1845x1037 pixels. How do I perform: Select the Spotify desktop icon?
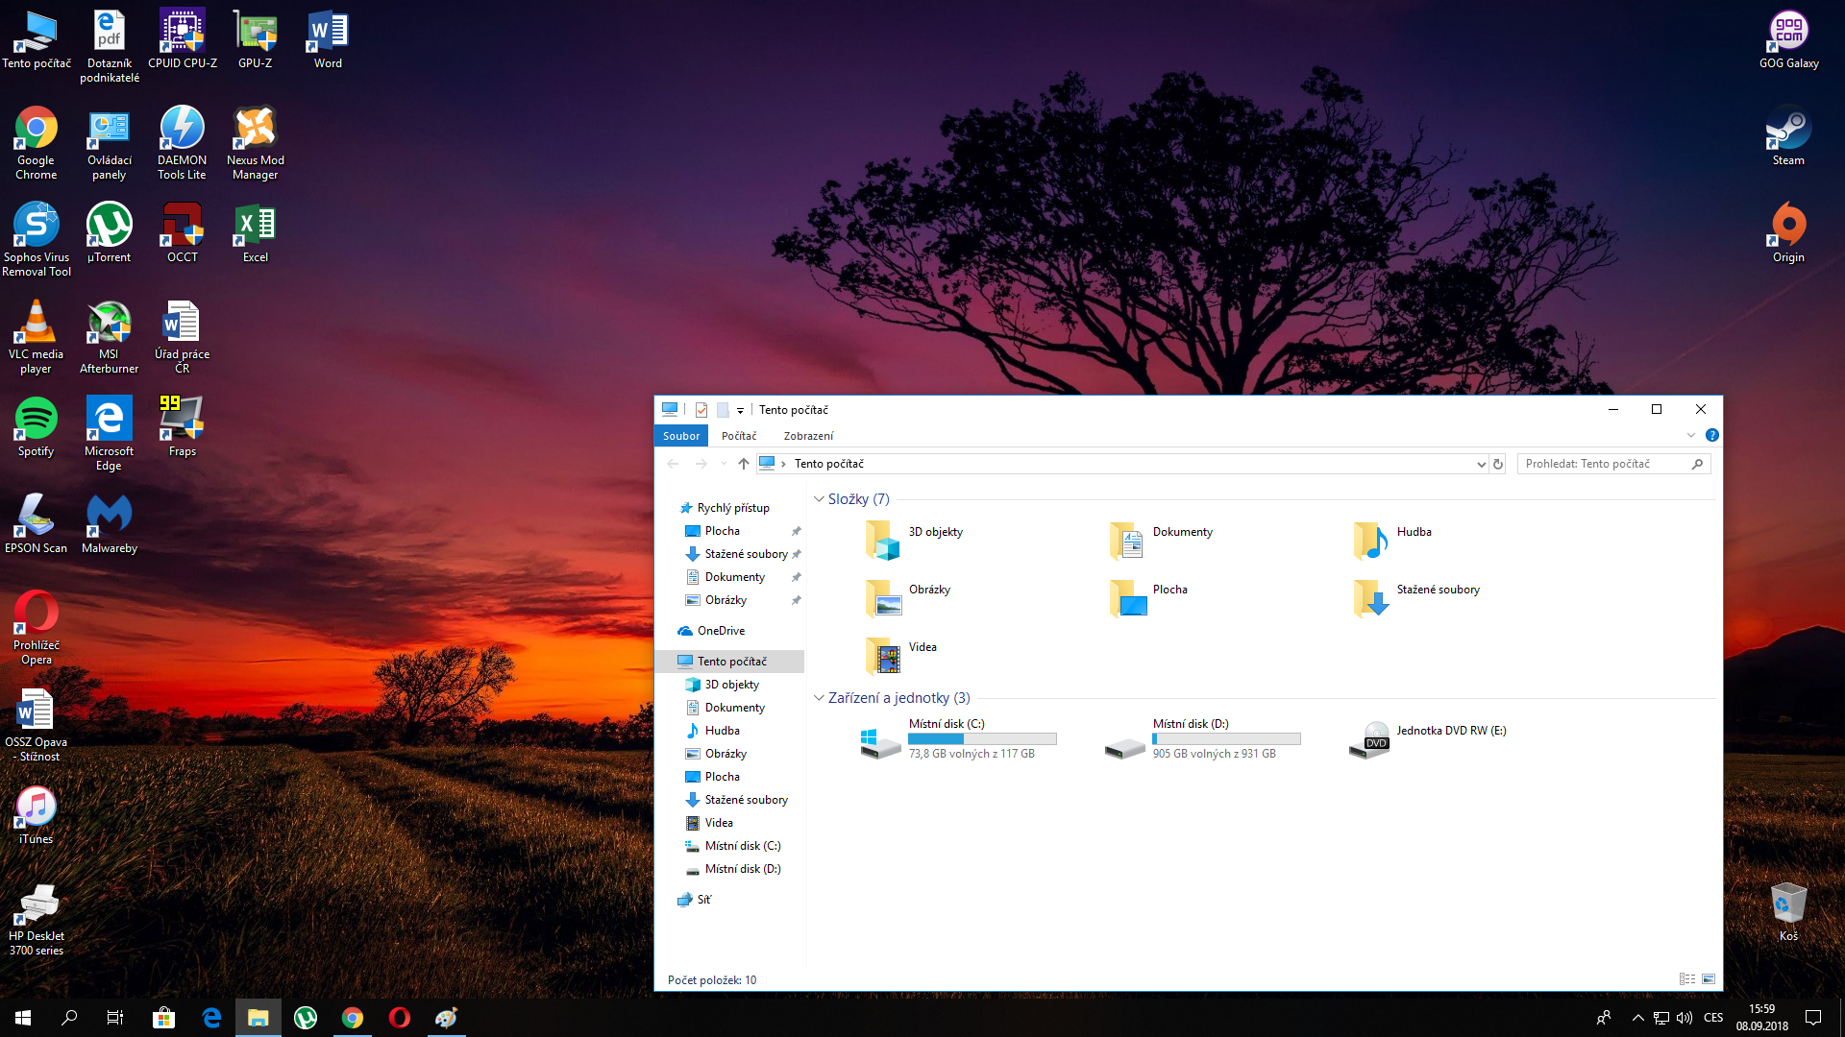(x=36, y=427)
